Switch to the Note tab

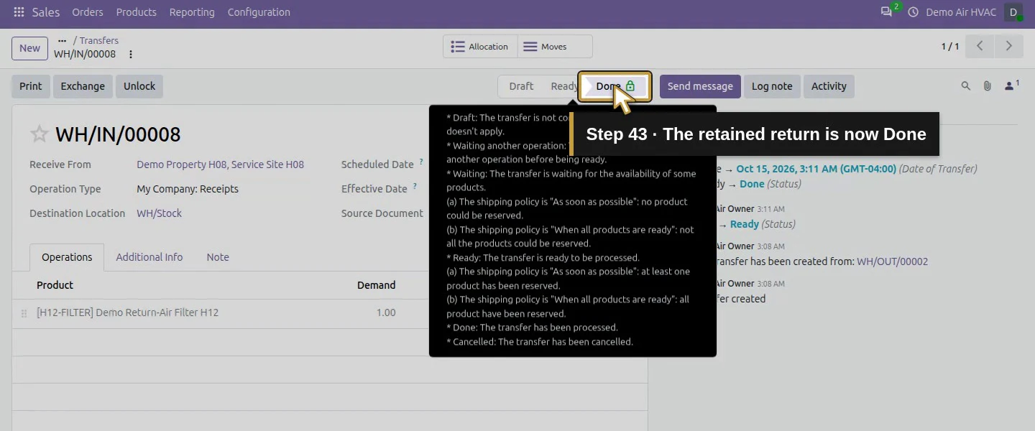(x=218, y=257)
